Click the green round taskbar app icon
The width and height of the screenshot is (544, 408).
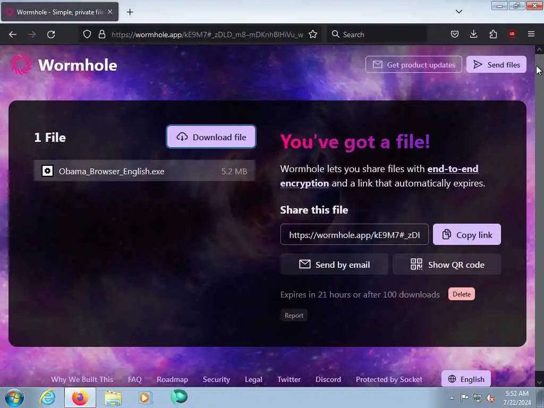179,397
